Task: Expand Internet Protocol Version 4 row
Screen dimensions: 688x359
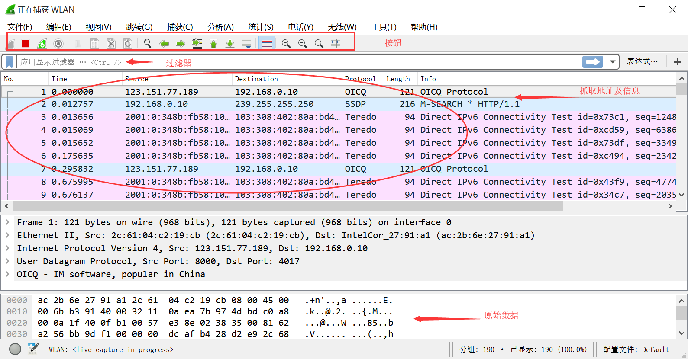Action: tap(7, 248)
